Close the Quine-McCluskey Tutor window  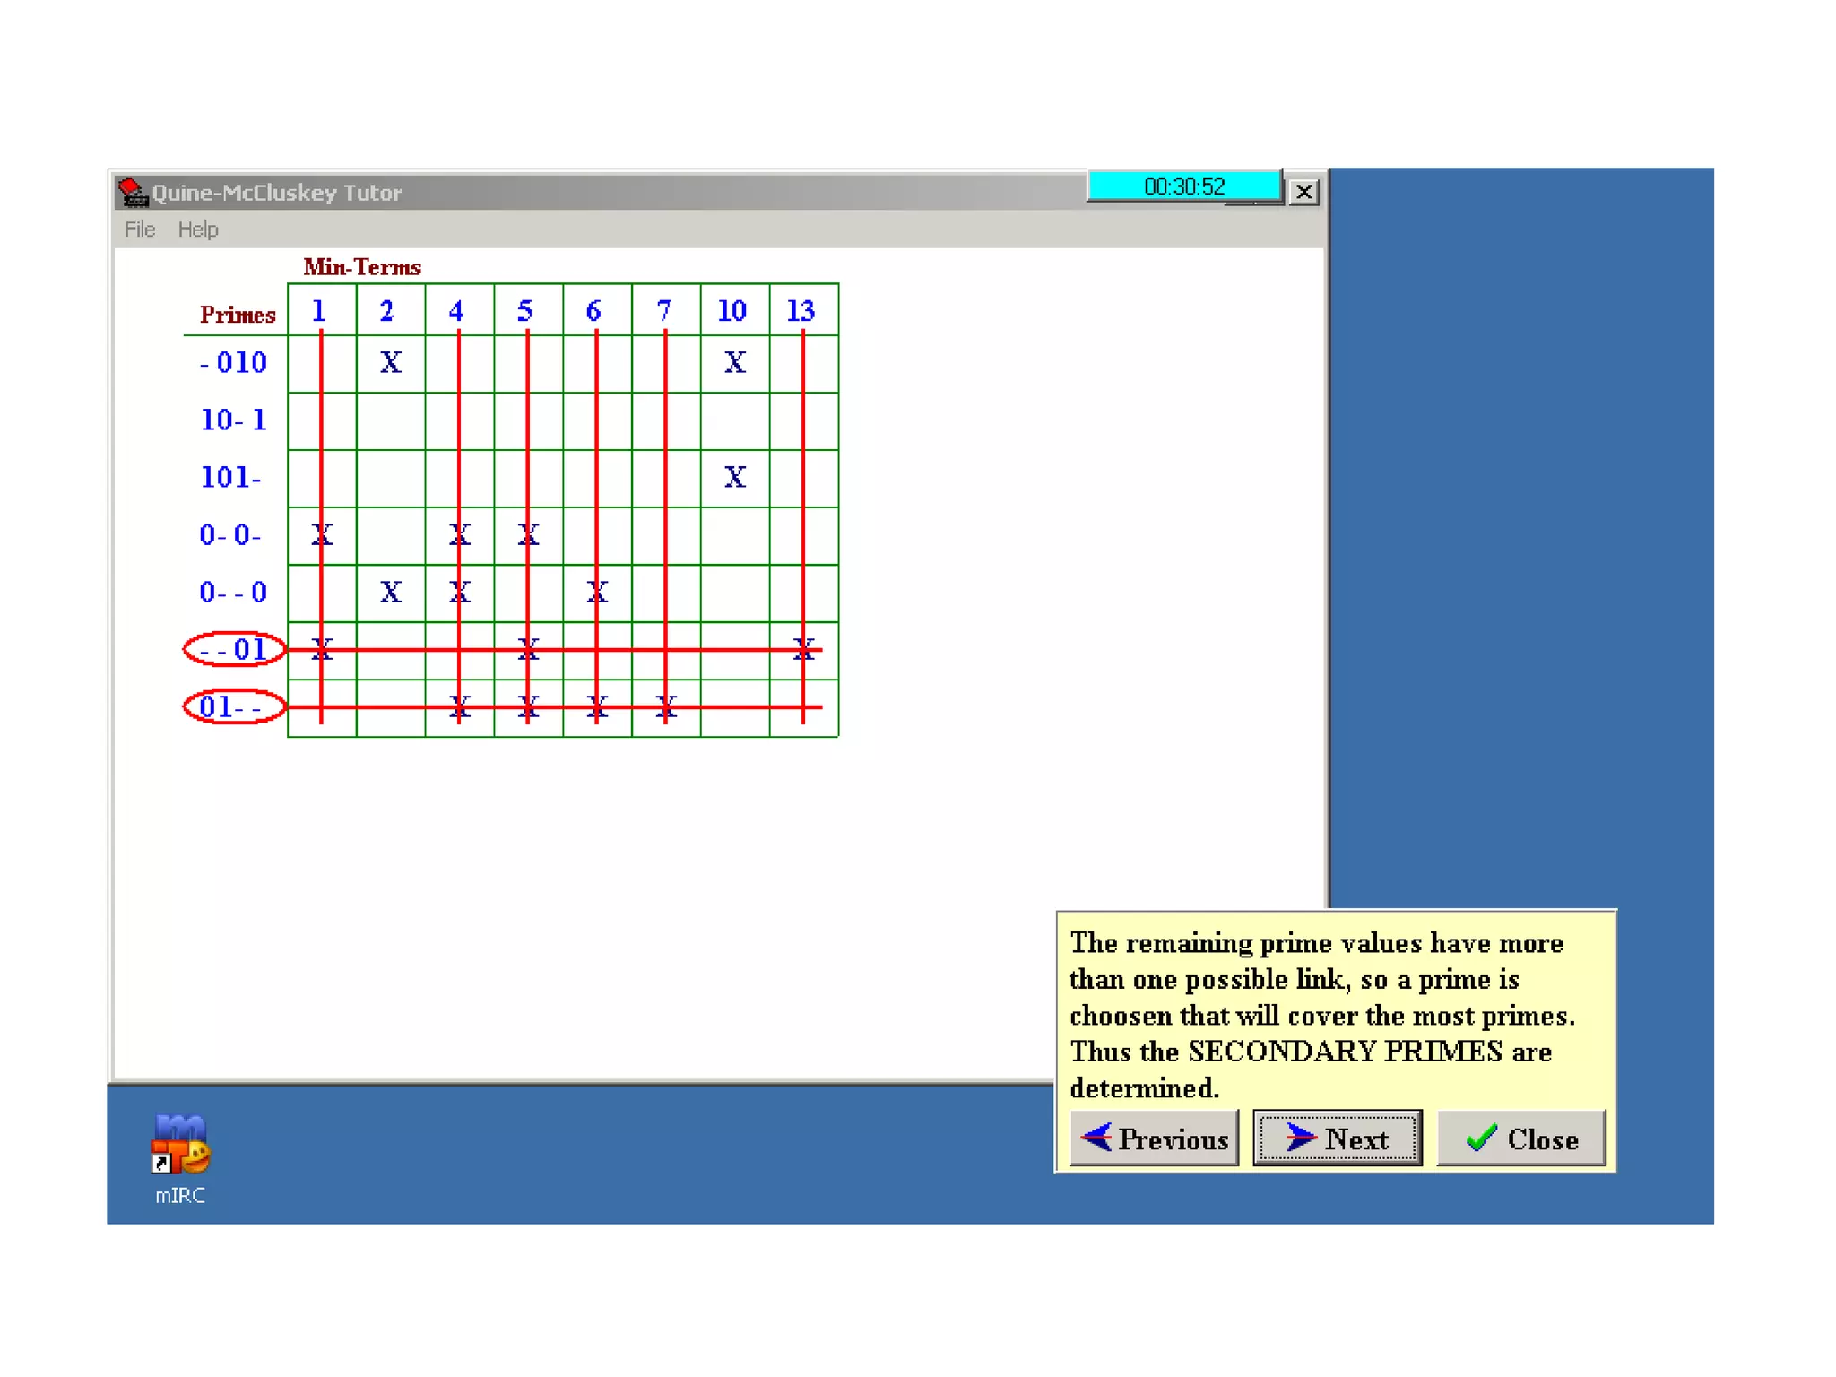[1303, 192]
